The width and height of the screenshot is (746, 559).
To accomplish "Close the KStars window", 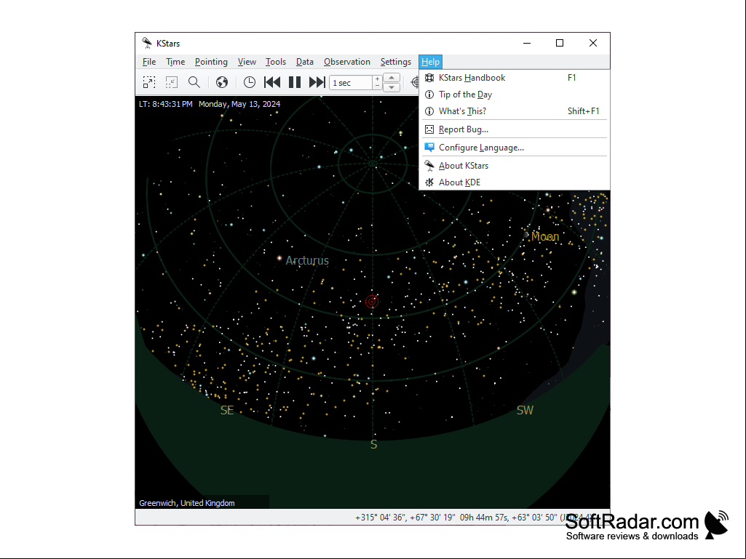I will (x=593, y=44).
